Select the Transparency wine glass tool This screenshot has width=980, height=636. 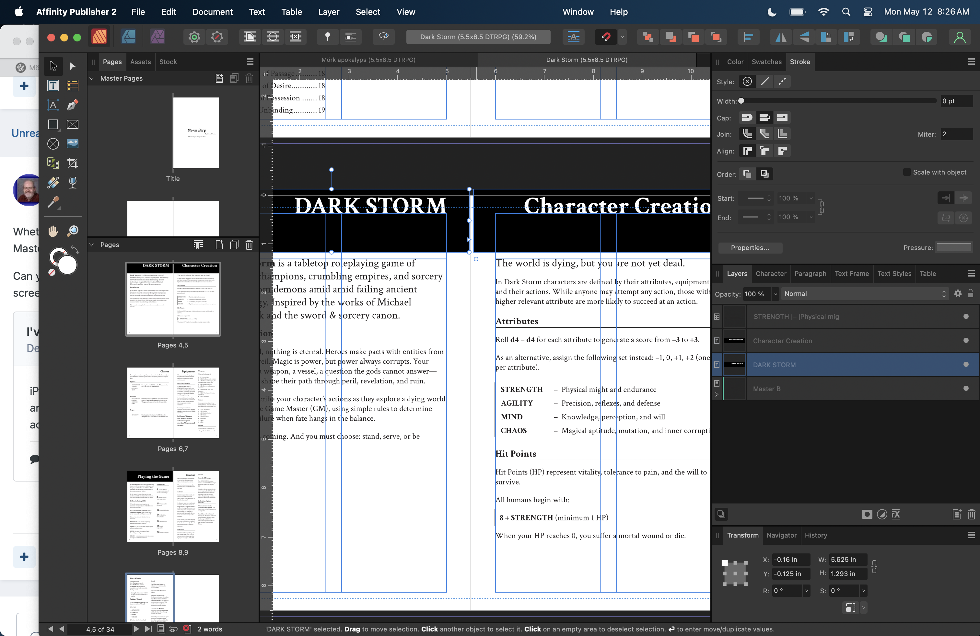(x=73, y=182)
